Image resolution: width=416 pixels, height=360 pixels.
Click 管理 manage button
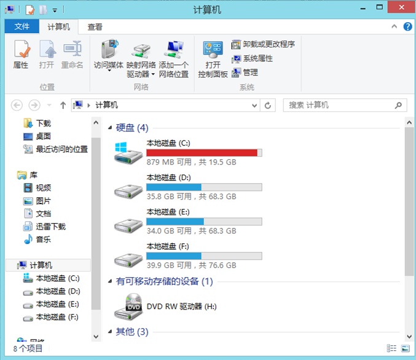(x=245, y=72)
